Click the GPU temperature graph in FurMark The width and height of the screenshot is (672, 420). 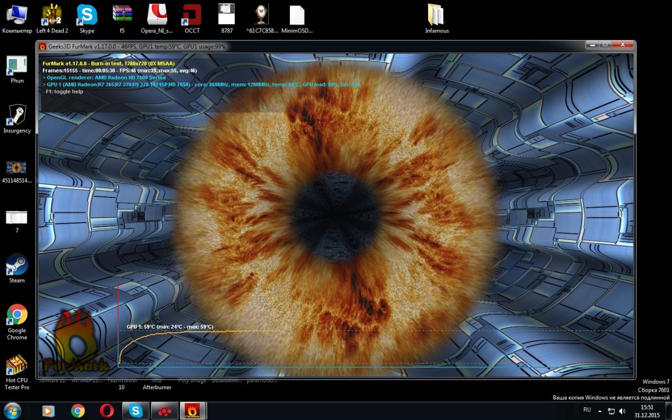(210, 346)
